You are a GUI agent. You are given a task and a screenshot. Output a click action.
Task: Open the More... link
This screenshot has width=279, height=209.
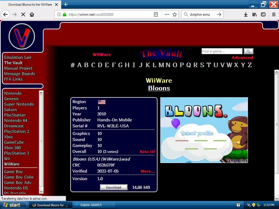point(148,171)
